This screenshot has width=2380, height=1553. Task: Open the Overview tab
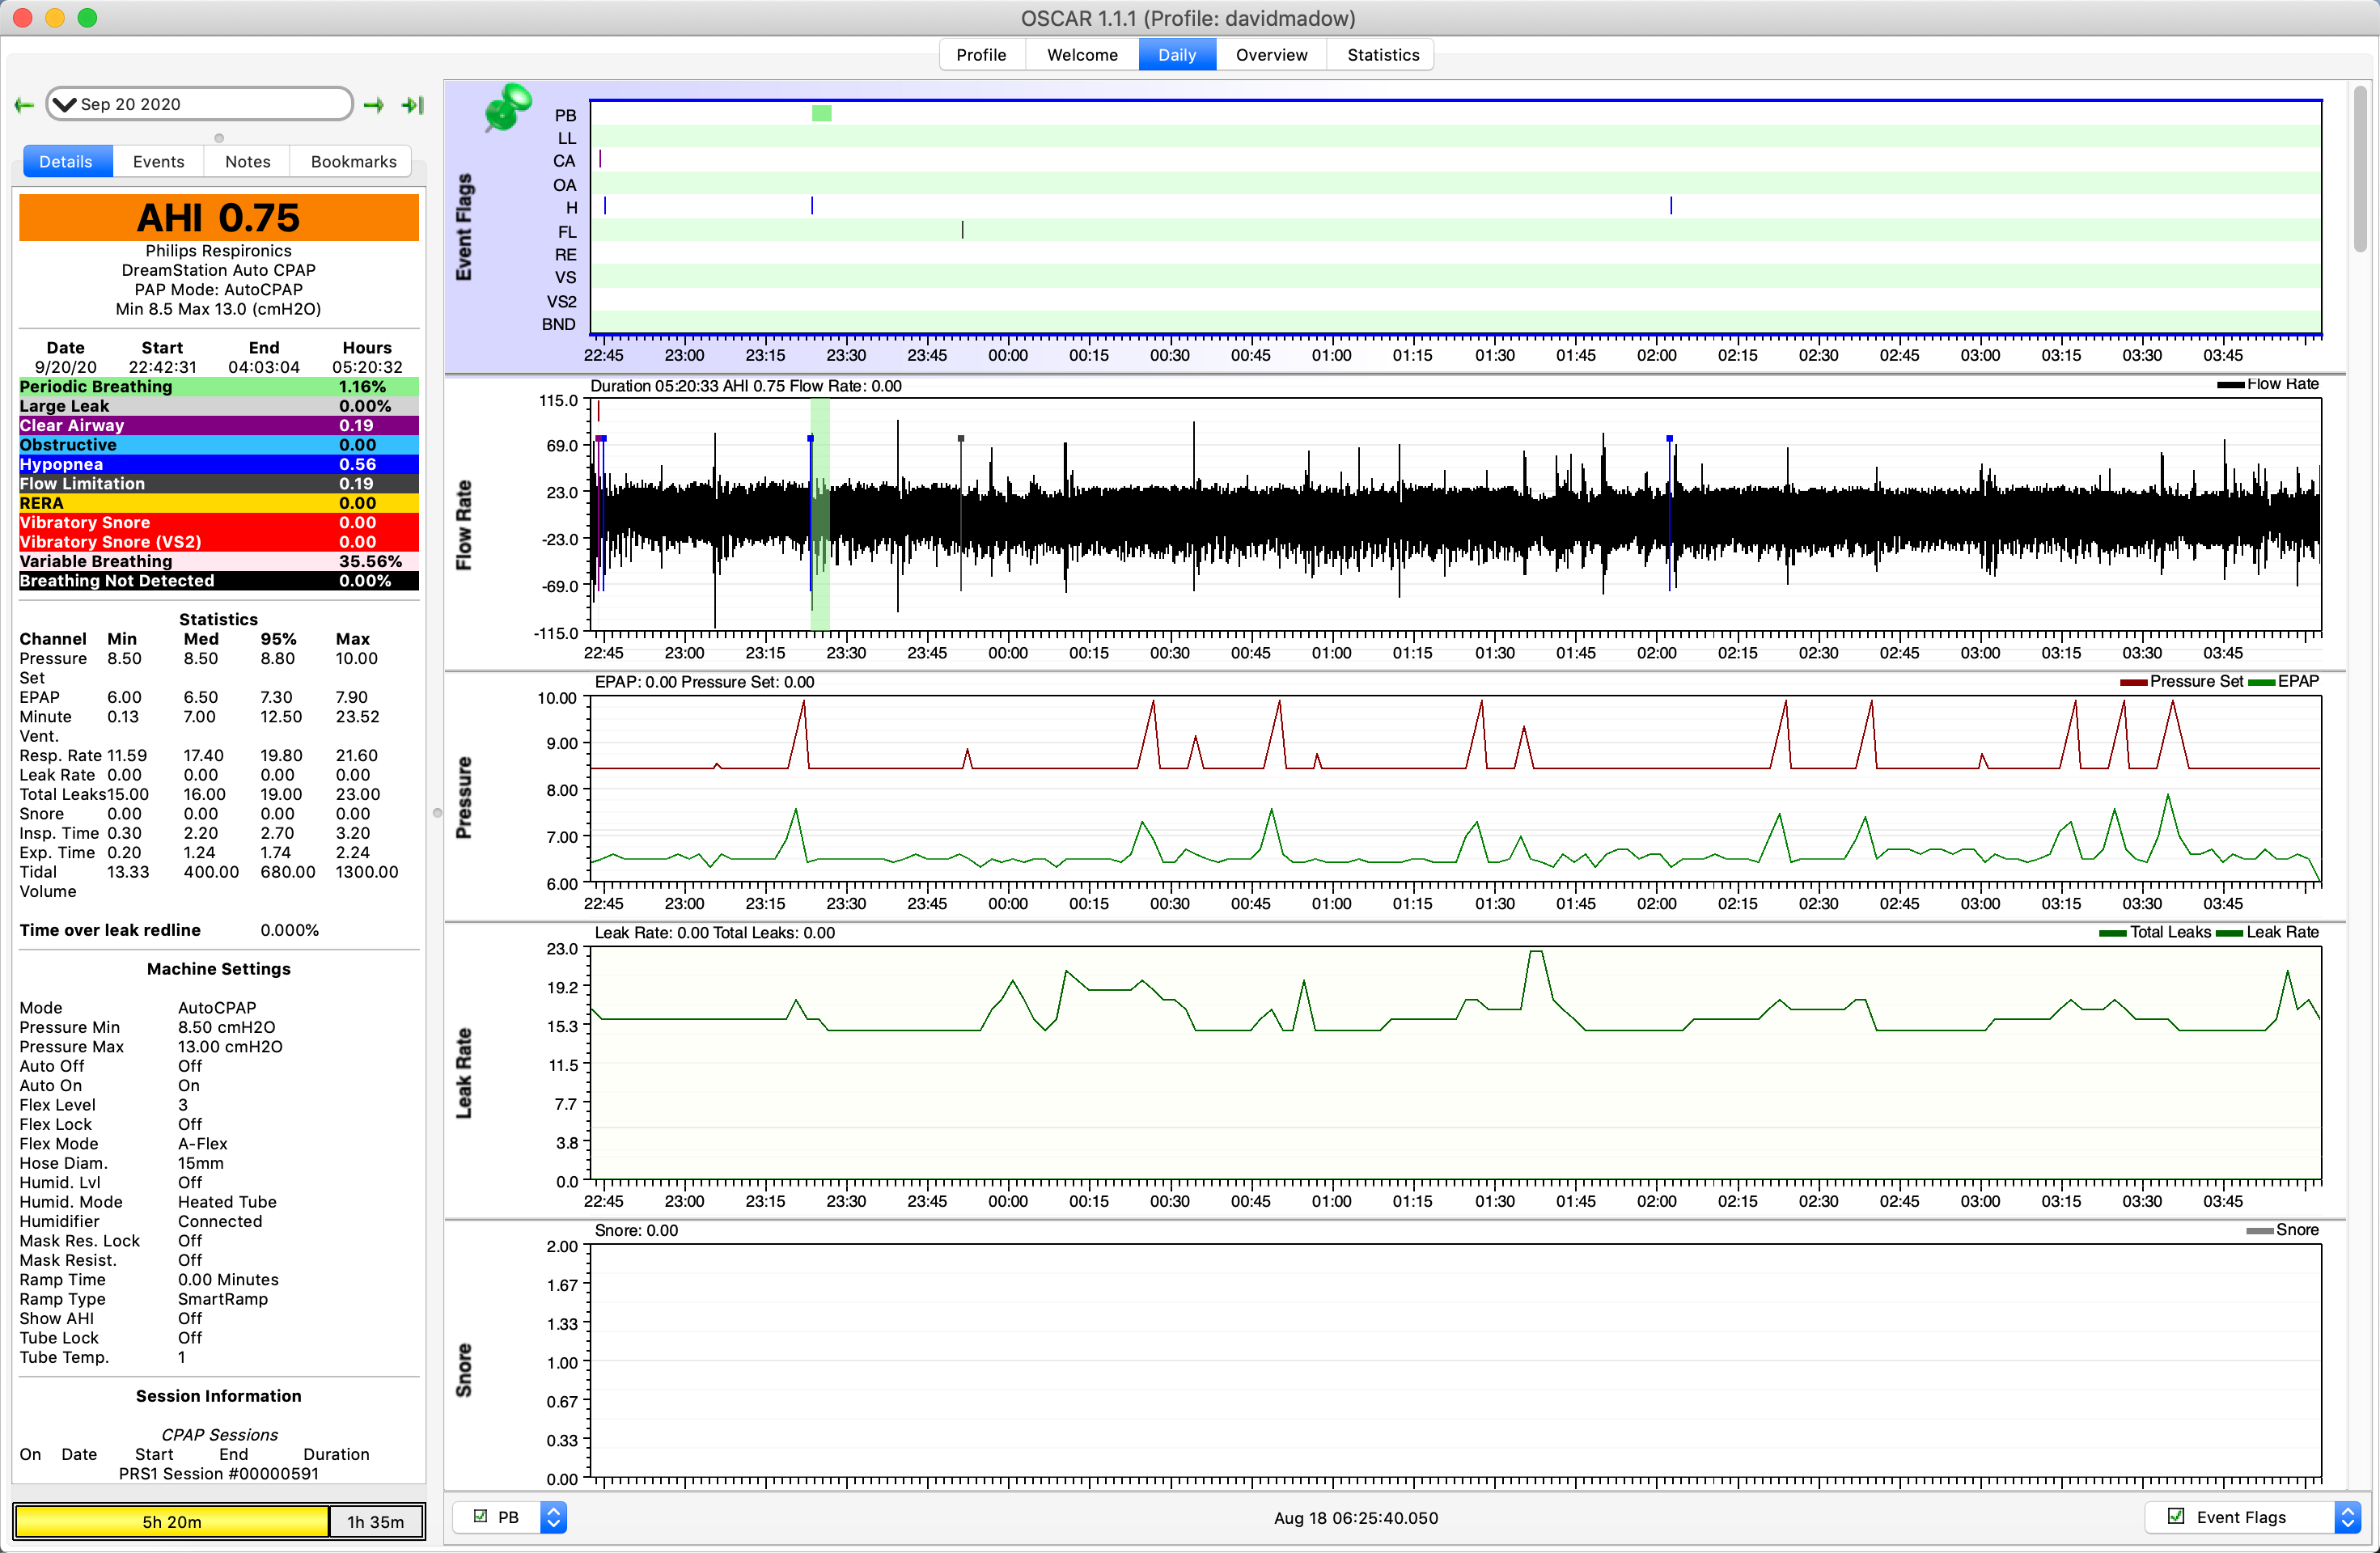click(x=1271, y=55)
